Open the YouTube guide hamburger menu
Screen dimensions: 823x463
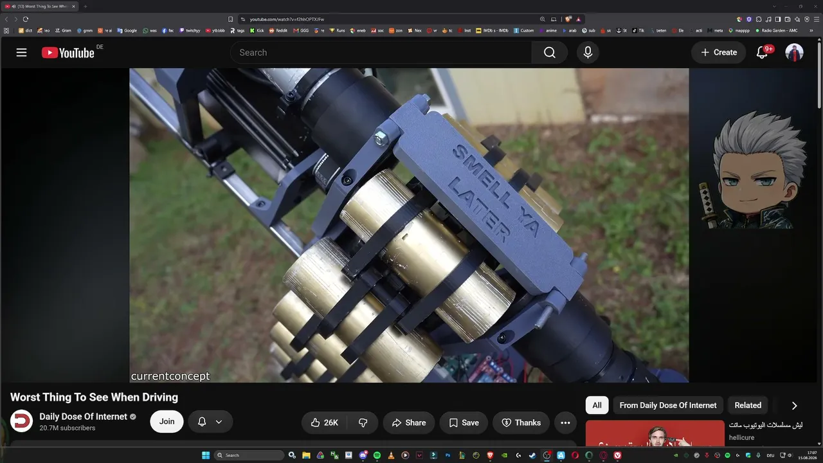[x=21, y=53]
